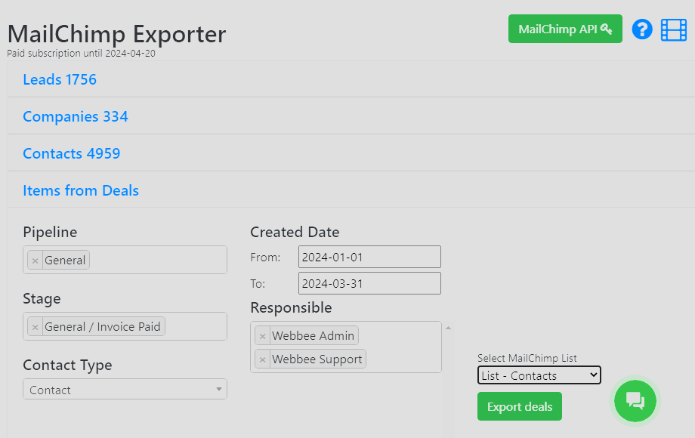Click the Created Date From field
This screenshot has height=438, width=695.
coord(369,257)
